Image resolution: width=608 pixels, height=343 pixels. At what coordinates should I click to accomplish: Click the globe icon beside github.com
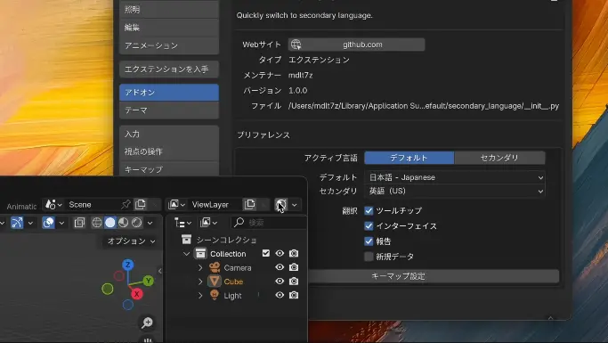click(296, 45)
